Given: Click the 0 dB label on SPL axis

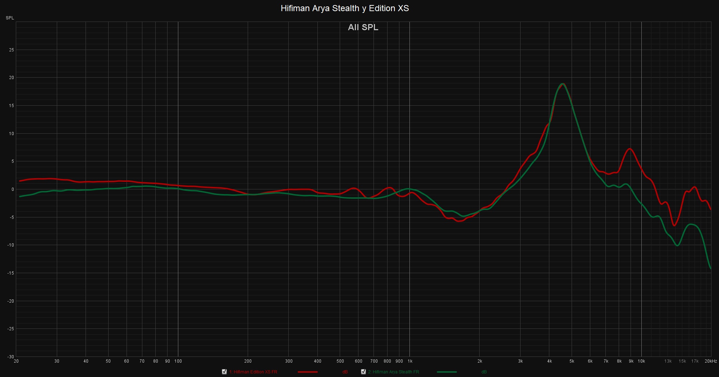Looking at the screenshot, I should (x=13, y=189).
